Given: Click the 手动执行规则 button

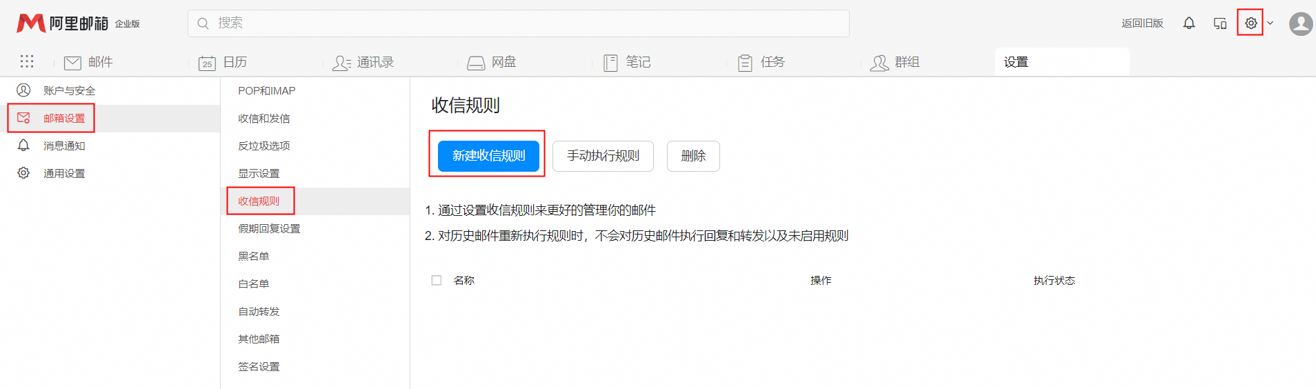Looking at the screenshot, I should point(603,156).
